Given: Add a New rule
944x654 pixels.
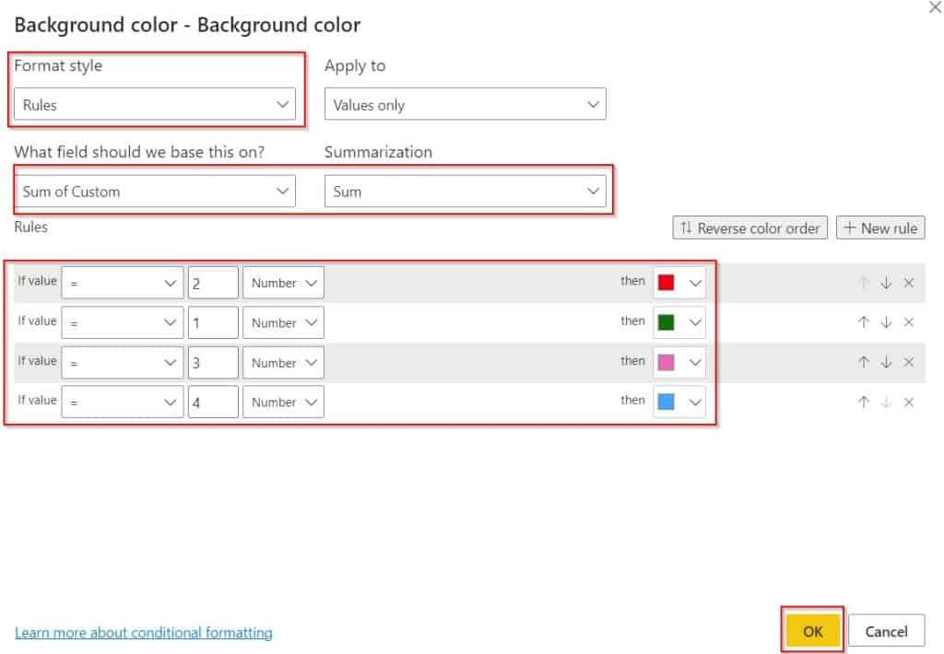Looking at the screenshot, I should click(x=880, y=228).
